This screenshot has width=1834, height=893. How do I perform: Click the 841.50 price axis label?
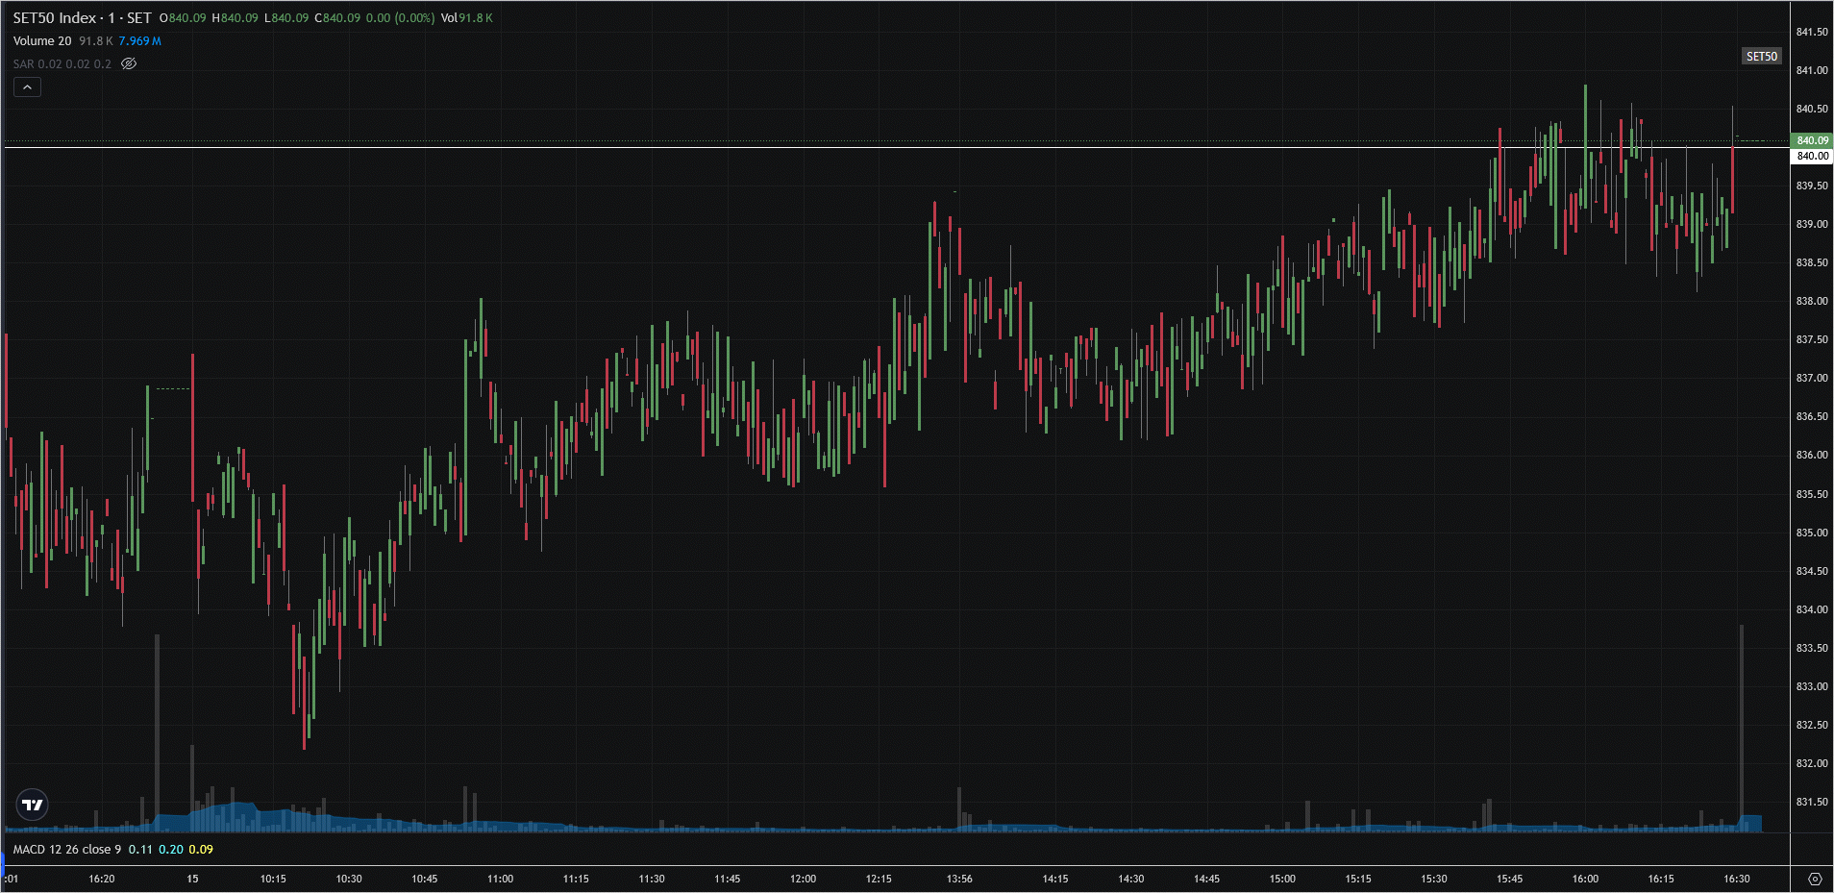tap(1812, 32)
